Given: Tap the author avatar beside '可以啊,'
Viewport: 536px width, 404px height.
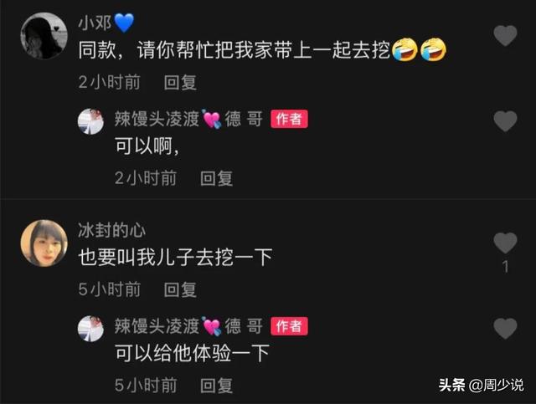Looking at the screenshot, I should 91,121.
